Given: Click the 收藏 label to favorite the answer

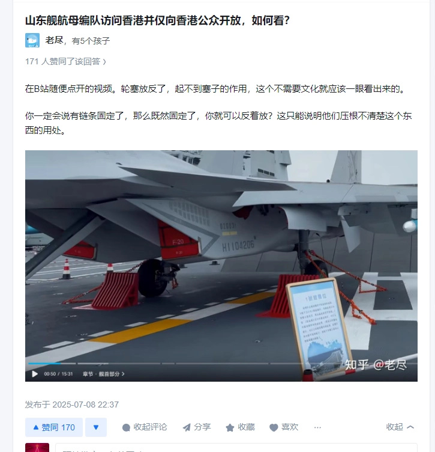Looking at the screenshot, I should (246, 427).
